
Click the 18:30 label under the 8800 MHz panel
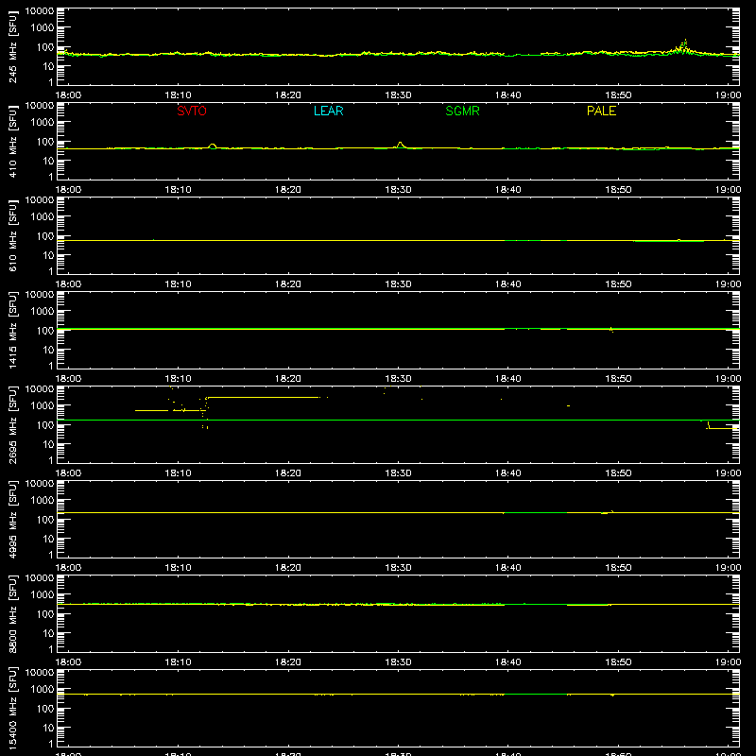point(398,662)
